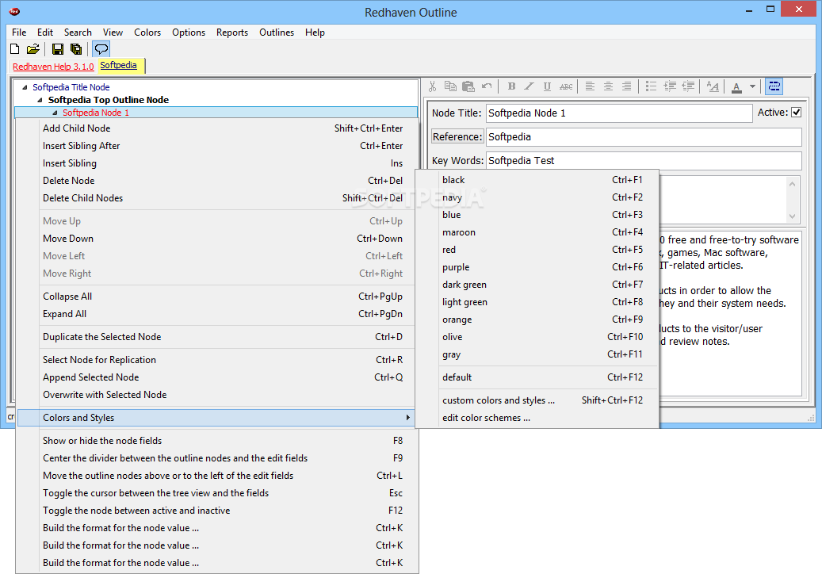Open the Colors menu

(x=147, y=33)
